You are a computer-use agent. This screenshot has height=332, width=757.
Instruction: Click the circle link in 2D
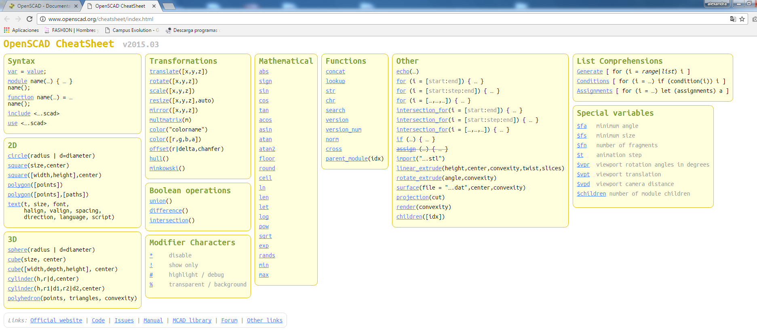point(18,156)
